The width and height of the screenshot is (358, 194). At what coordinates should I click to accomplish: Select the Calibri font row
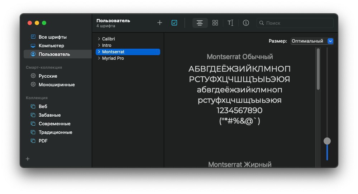pos(128,39)
